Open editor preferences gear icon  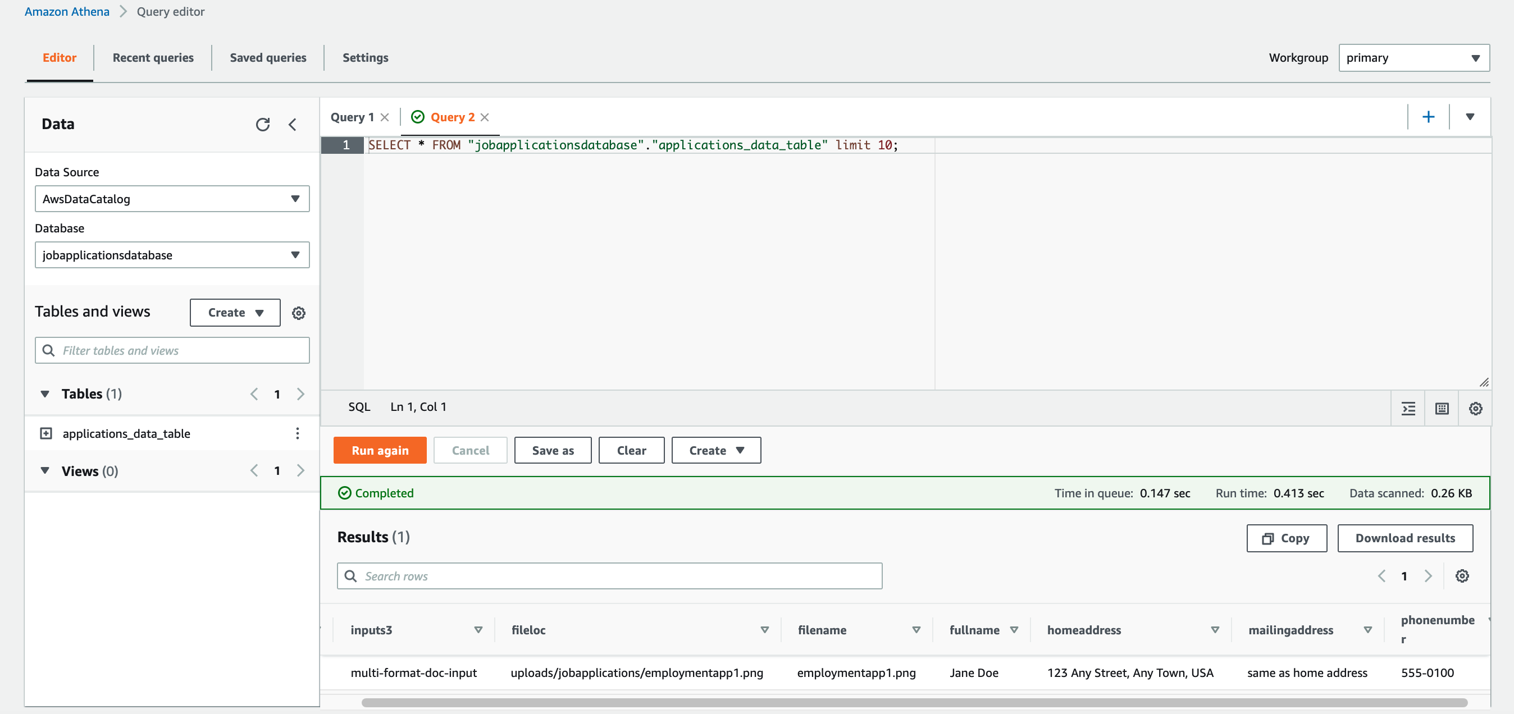pyautogui.click(x=1475, y=409)
